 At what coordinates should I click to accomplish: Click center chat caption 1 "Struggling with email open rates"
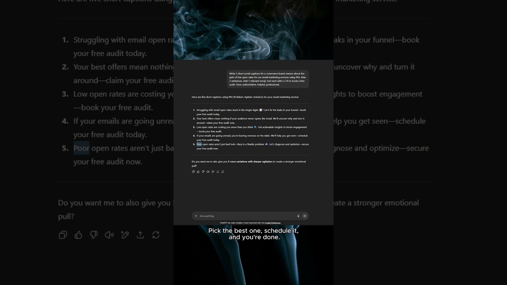pos(251,112)
